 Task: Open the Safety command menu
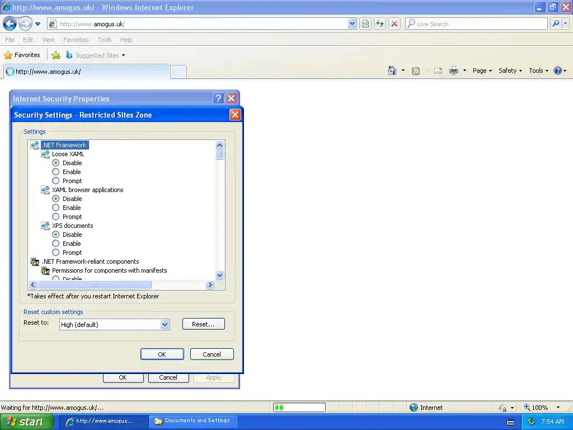(510, 71)
